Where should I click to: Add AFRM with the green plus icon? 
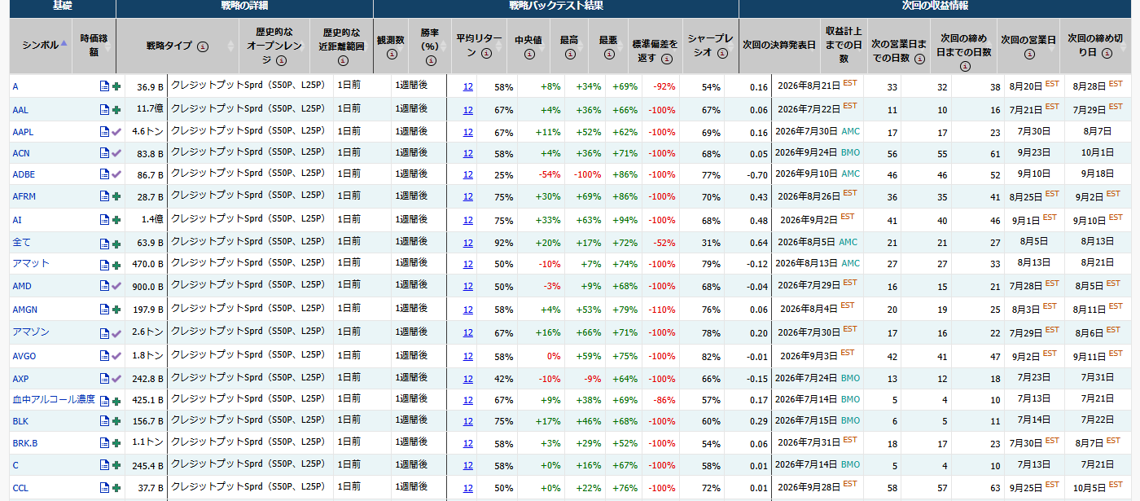[x=116, y=196]
